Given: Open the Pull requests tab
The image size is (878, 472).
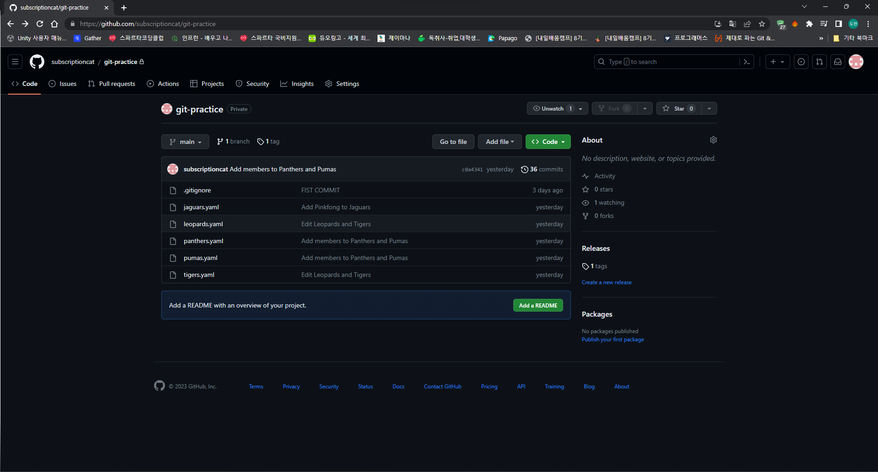Looking at the screenshot, I should pos(112,84).
